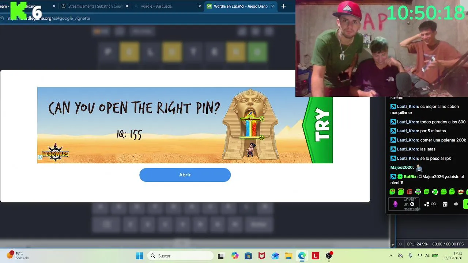The image size is (468, 263).
Task: Open the chat shop storefront icon
Action: point(445,204)
